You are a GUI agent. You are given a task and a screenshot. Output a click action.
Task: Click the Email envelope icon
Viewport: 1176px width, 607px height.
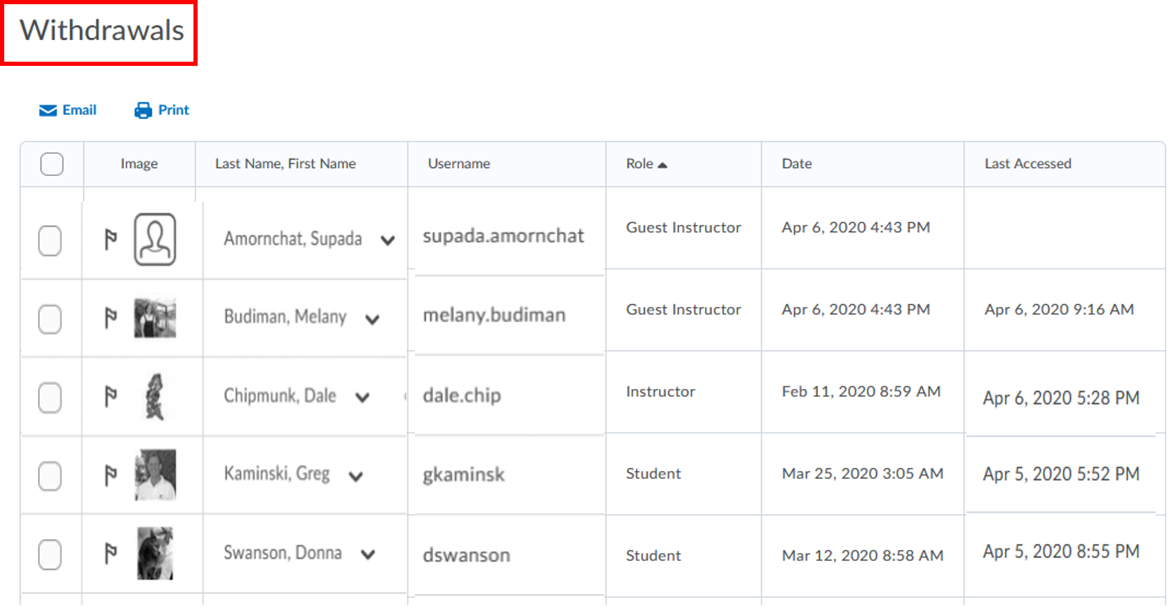pos(48,111)
